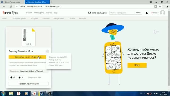Click the RAR file preview thumbnail
170x96 pixels.
[29, 37]
